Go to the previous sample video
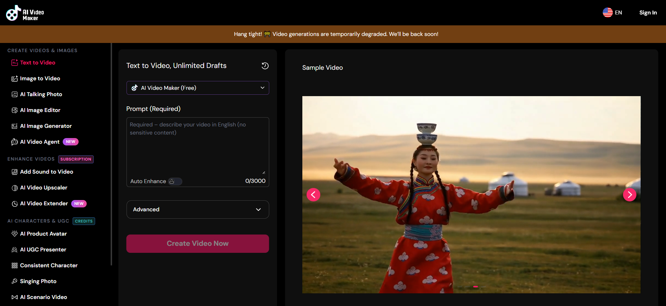 313,195
